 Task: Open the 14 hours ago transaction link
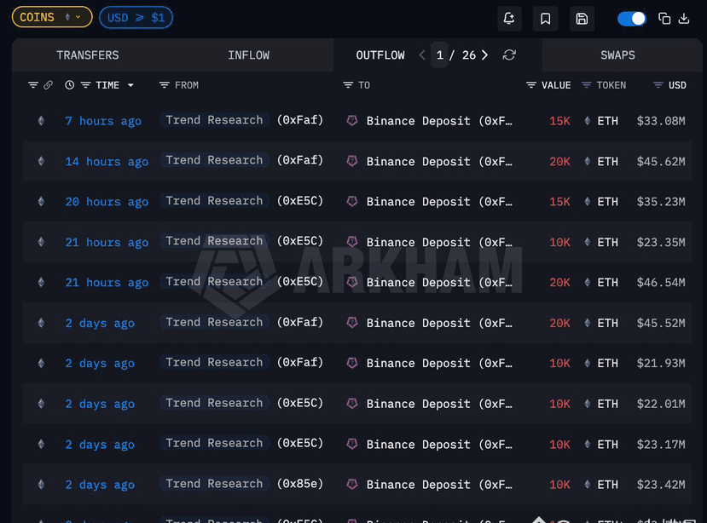(107, 161)
